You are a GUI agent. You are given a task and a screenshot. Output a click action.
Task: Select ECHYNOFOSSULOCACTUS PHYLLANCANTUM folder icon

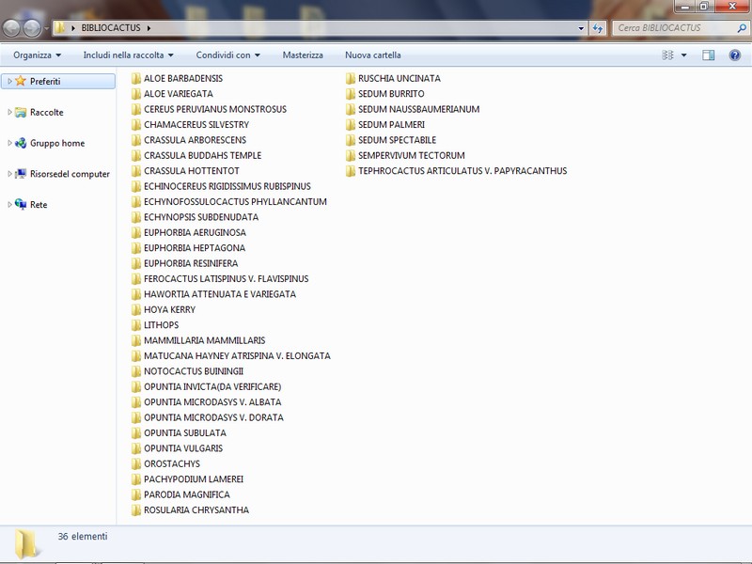pos(136,201)
